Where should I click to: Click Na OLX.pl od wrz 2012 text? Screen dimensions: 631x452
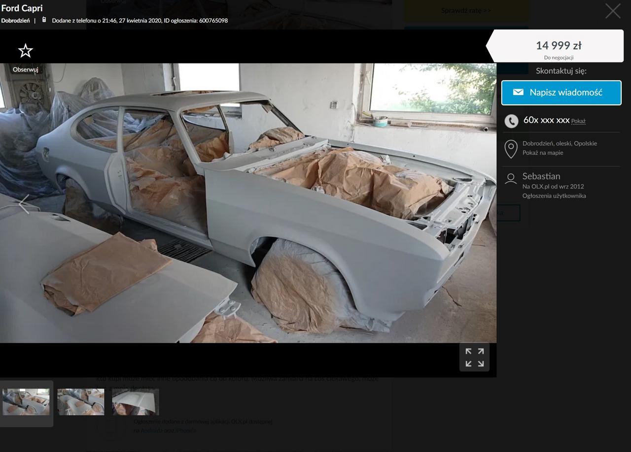[x=553, y=186]
